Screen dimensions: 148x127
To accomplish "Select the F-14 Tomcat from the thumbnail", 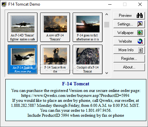I will coord(55,59).
